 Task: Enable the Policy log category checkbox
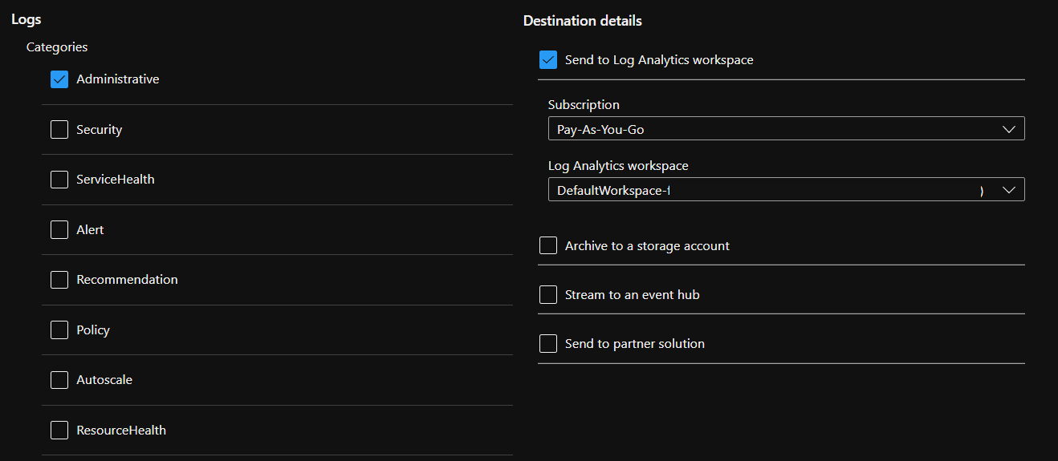pyautogui.click(x=59, y=330)
